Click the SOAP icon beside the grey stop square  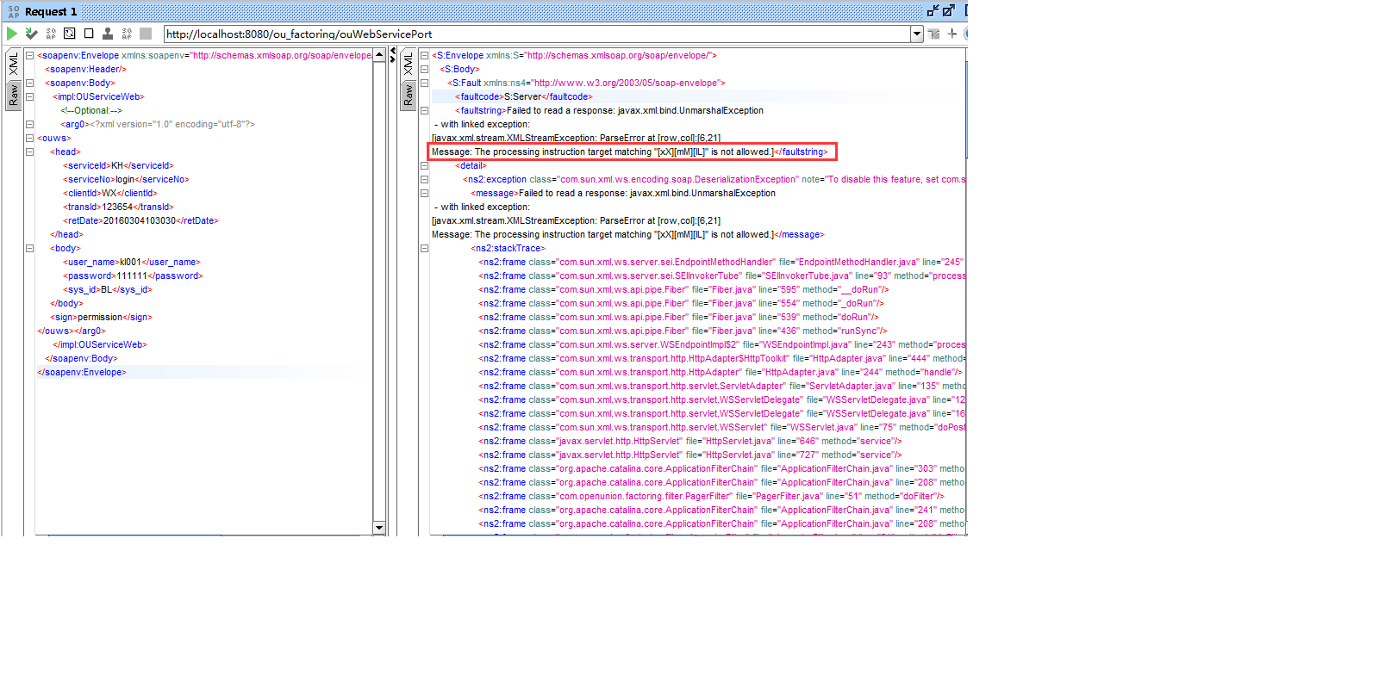(x=127, y=34)
